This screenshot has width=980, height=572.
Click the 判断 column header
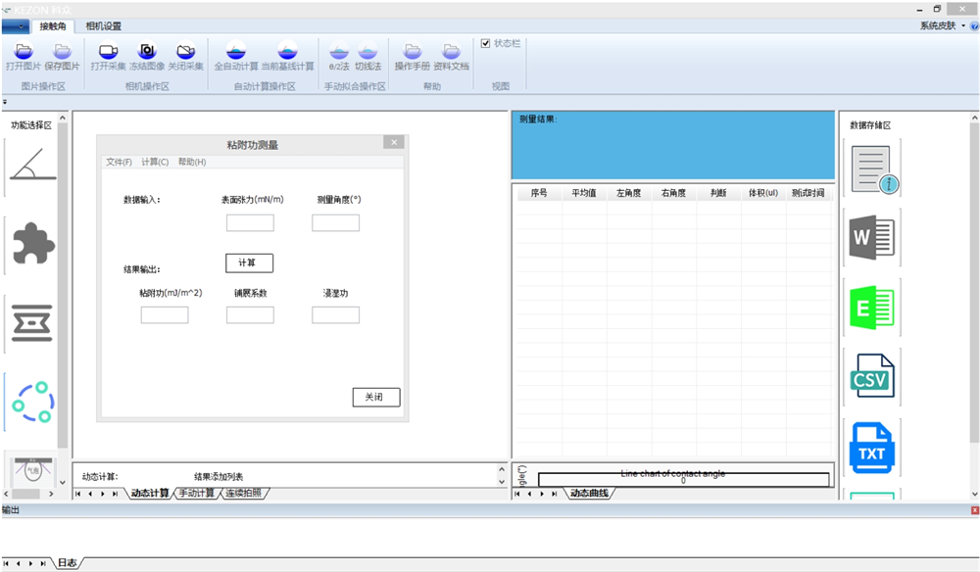tap(718, 193)
